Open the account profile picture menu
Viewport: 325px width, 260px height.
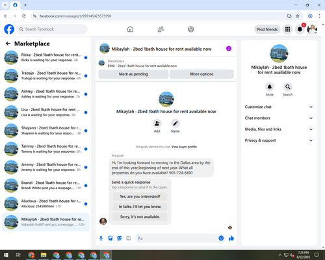click(x=312, y=29)
